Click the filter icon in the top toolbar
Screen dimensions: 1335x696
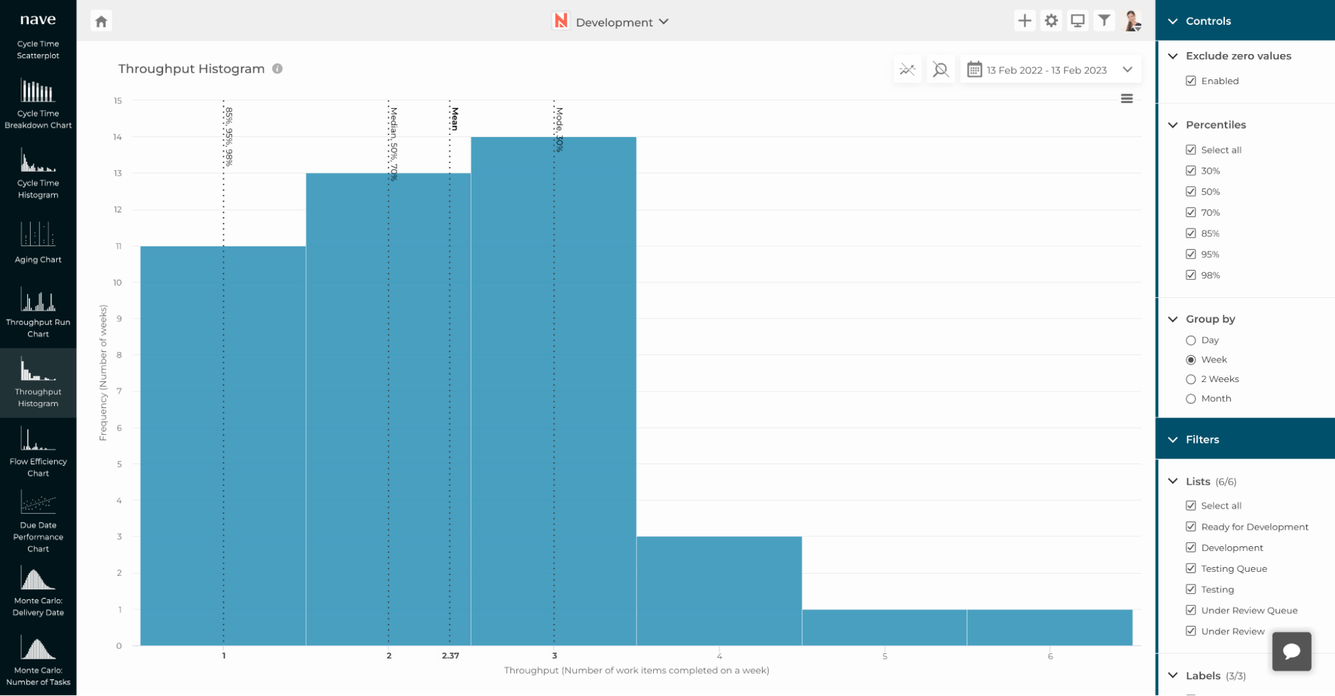coord(1105,21)
